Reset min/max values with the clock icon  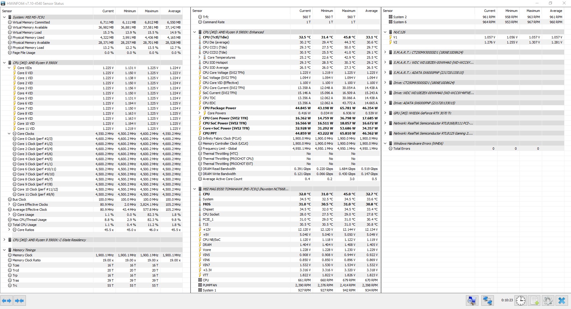click(521, 300)
